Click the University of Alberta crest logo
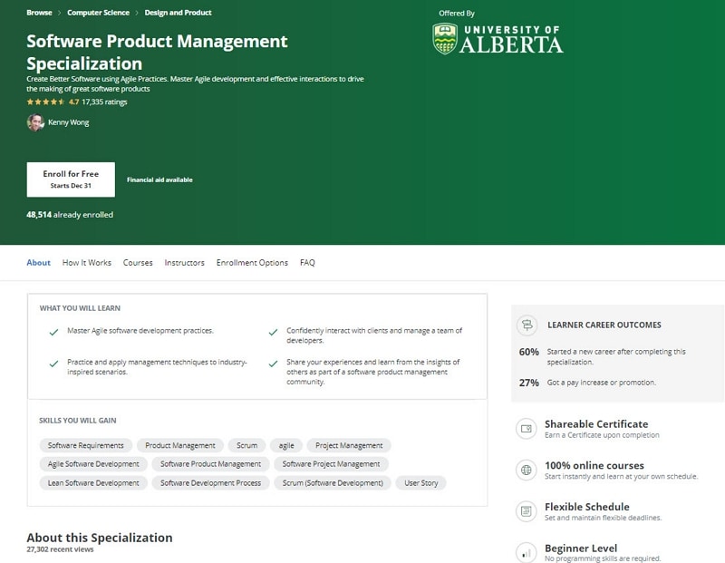The width and height of the screenshot is (725, 563). 445,39
